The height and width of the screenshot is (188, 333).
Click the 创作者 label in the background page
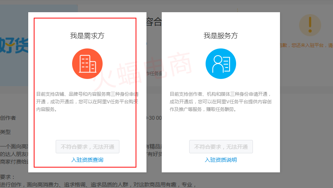click(x=8, y=118)
